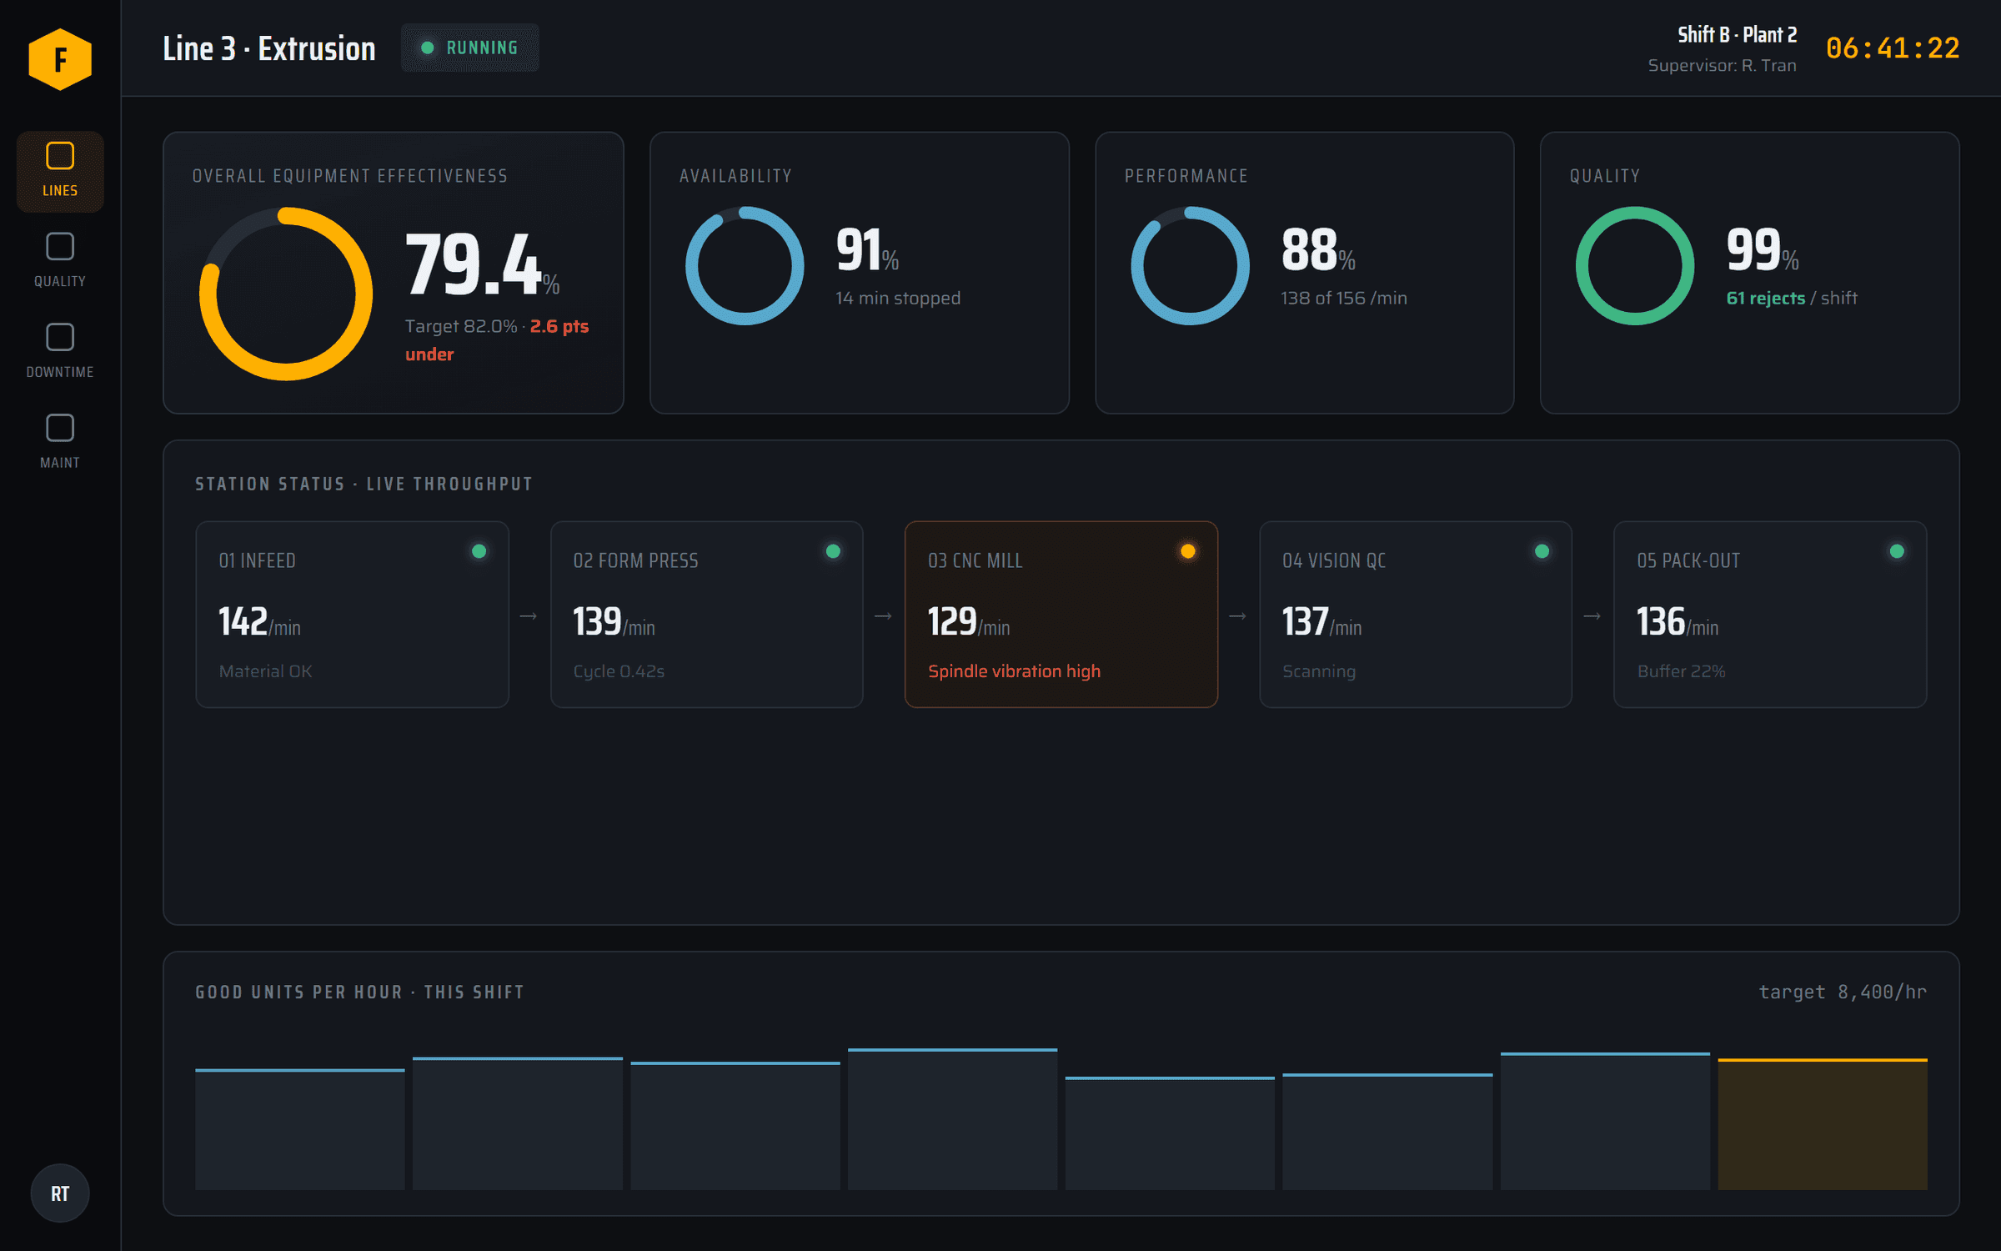Click 'Cycle 0.42s' text
Screen dimensions: 2001x1251
(x=619, y=671)
